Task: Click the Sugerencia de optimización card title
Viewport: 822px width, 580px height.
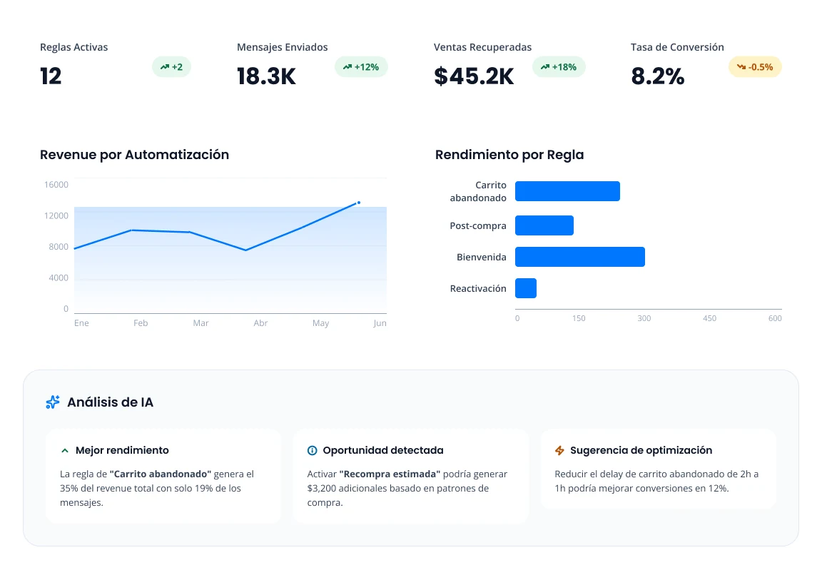Action: (x=641, y=451)
